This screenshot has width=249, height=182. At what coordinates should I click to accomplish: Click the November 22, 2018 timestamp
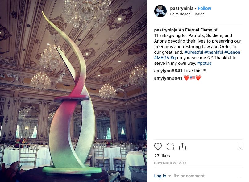point(170,163)
